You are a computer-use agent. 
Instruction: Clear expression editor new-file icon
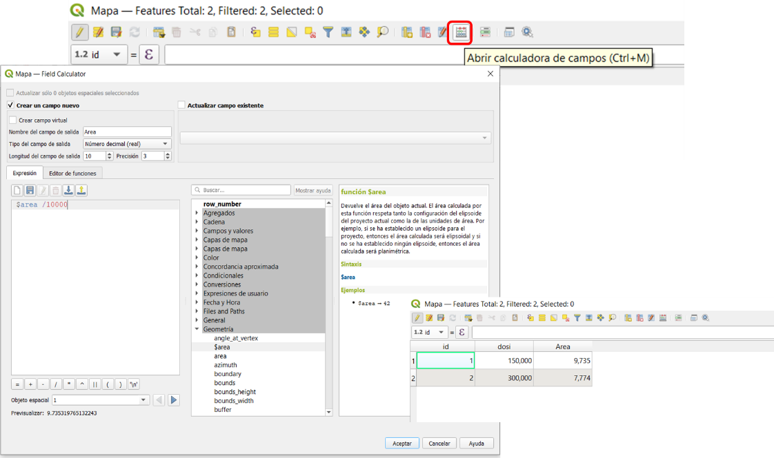point(17,190)
